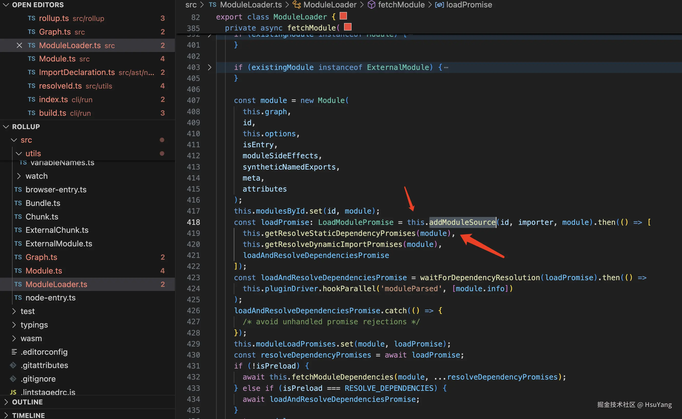Image resolution: width=682 pixels, height=419 pixels.
Task: Expand the OUTLINE panel
Action: click(6, 402)
